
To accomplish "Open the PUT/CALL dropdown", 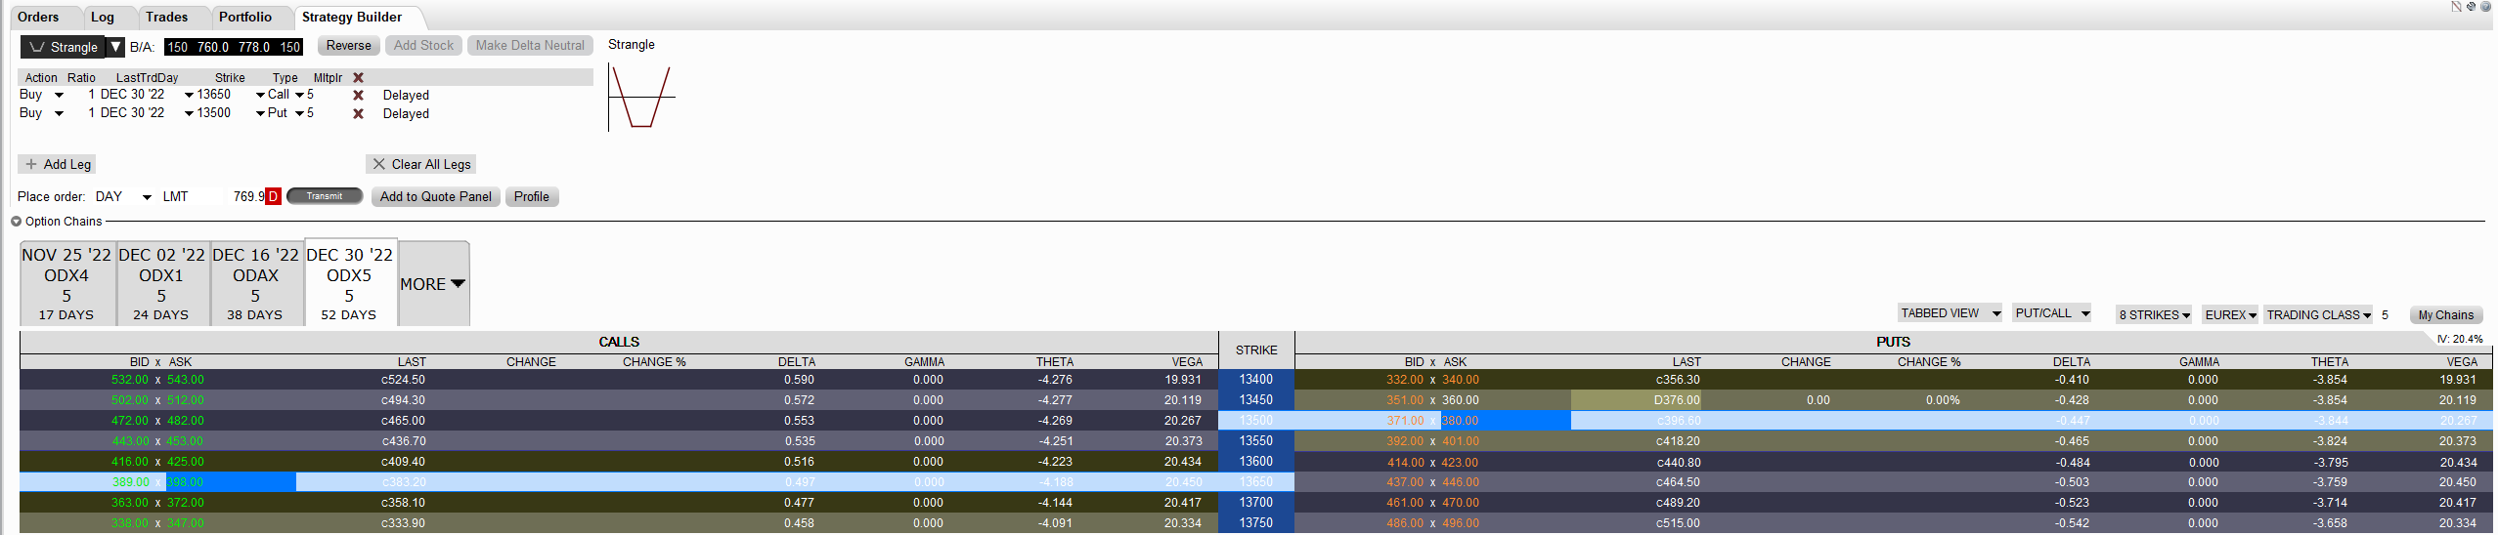I will [2052, 313].
